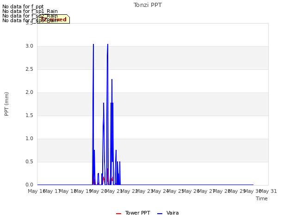
Task: Click the Time x-axis label
Action: point(261,198)
